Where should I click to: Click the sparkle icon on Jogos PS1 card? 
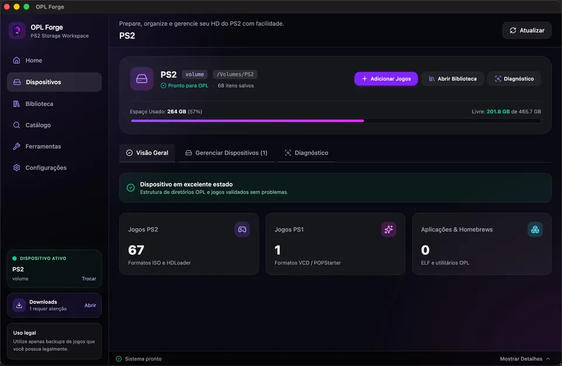(x=389, y=230)
